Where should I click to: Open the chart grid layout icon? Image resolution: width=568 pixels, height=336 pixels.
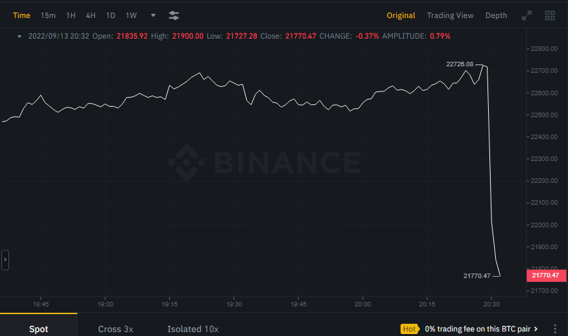(550, 15)
